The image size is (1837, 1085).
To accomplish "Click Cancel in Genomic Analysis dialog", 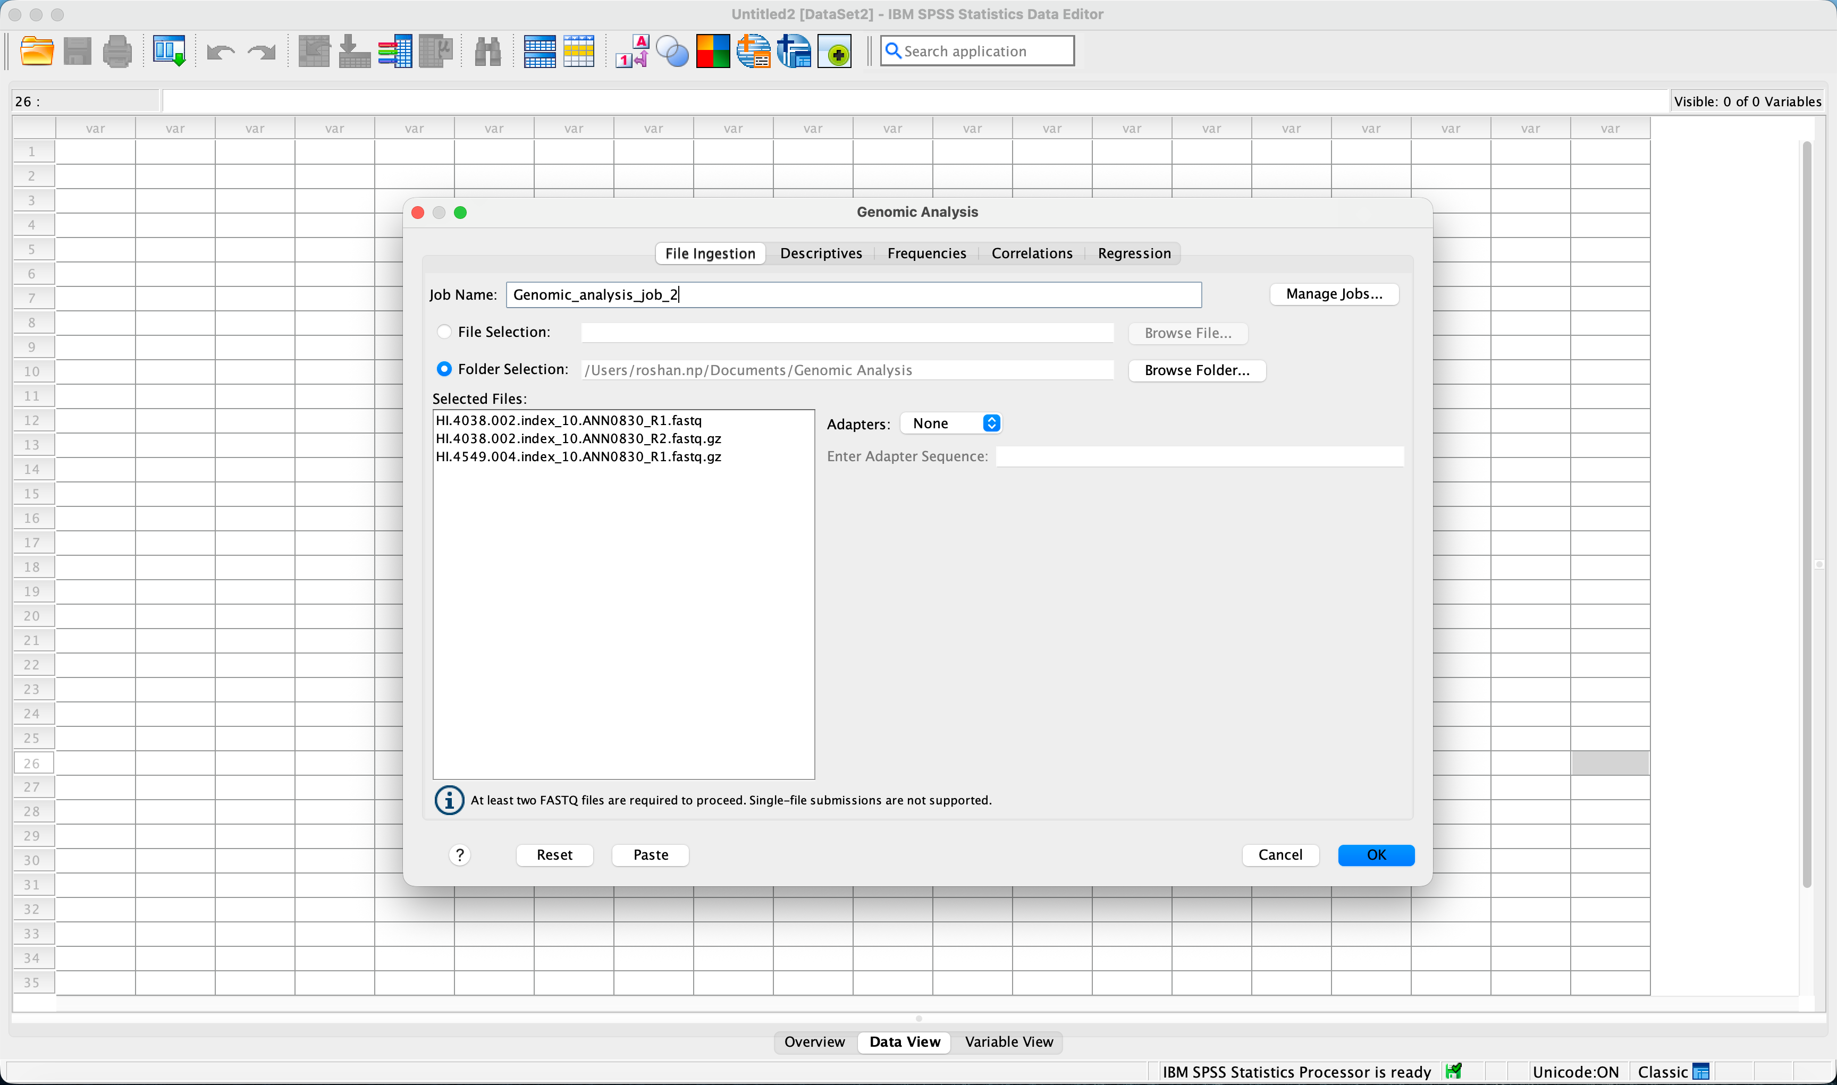I will [x=1280, y=855].
